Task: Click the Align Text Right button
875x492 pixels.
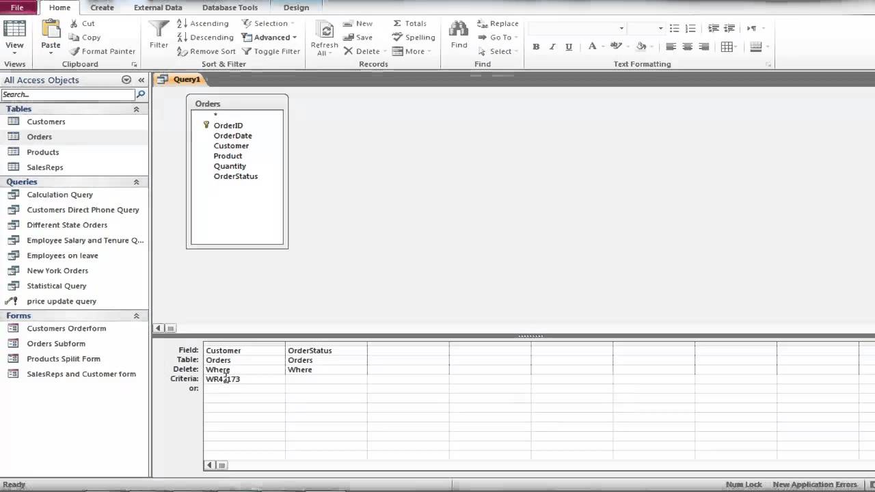Action: [703, 47]
